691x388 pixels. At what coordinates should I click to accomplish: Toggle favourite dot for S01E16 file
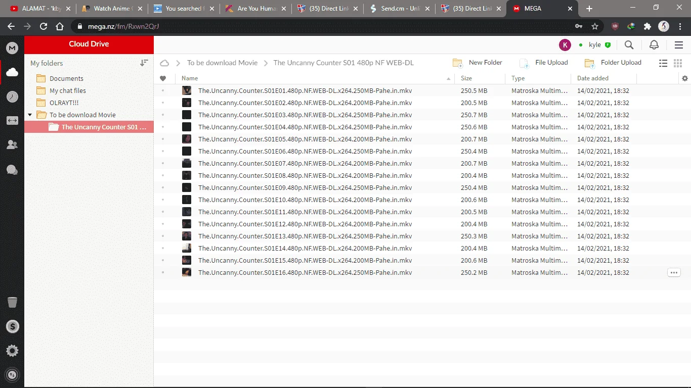click(x=163, y=272)
